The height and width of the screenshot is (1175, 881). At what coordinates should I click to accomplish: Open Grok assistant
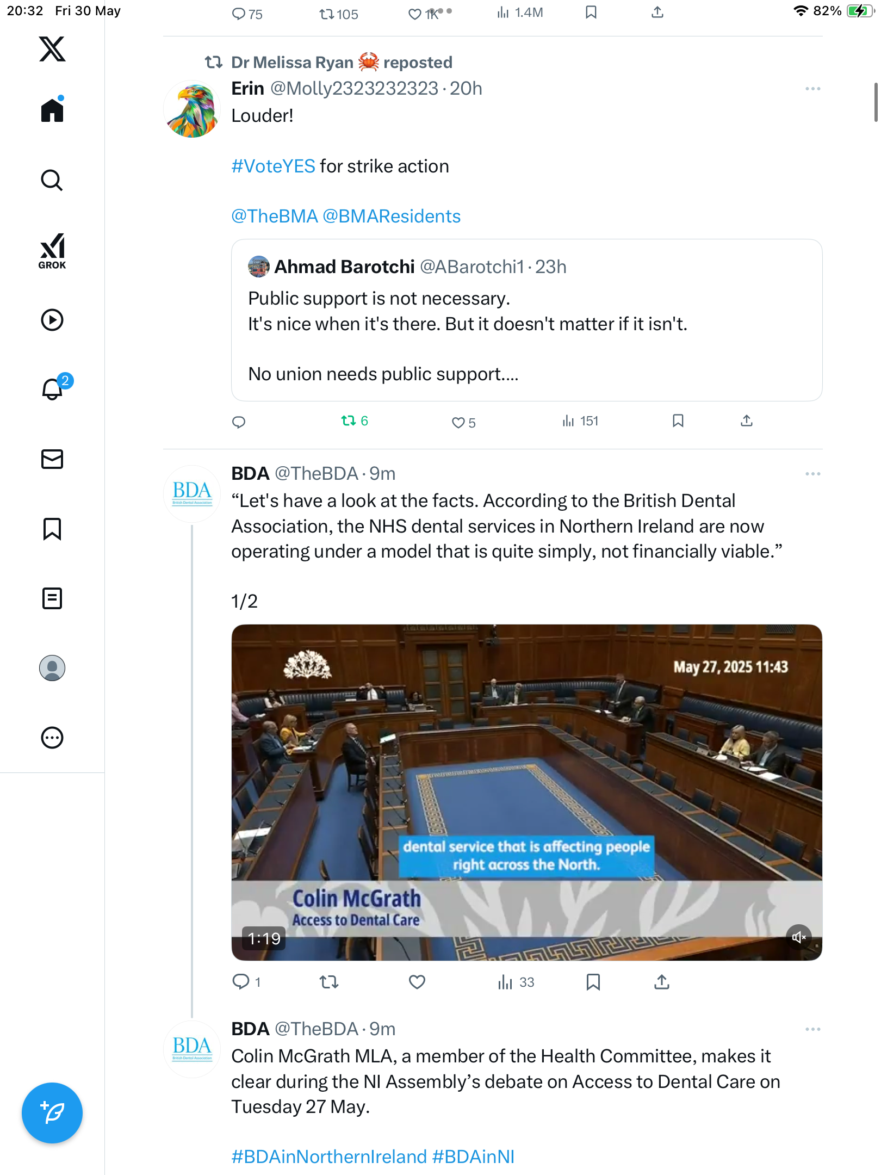52,251
